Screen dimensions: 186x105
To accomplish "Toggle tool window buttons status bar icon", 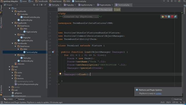I will (2, 102).
